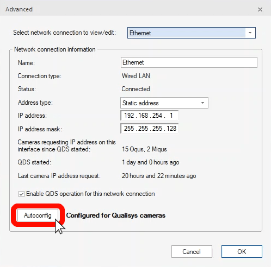Select the 192 octet of the IP address
The height and width of the screenshot is (267, 271).
pyautogui.click(x=129, y=116)
